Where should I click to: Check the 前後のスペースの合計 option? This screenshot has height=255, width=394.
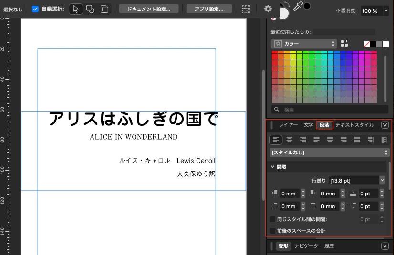click(x=272, y=231)
